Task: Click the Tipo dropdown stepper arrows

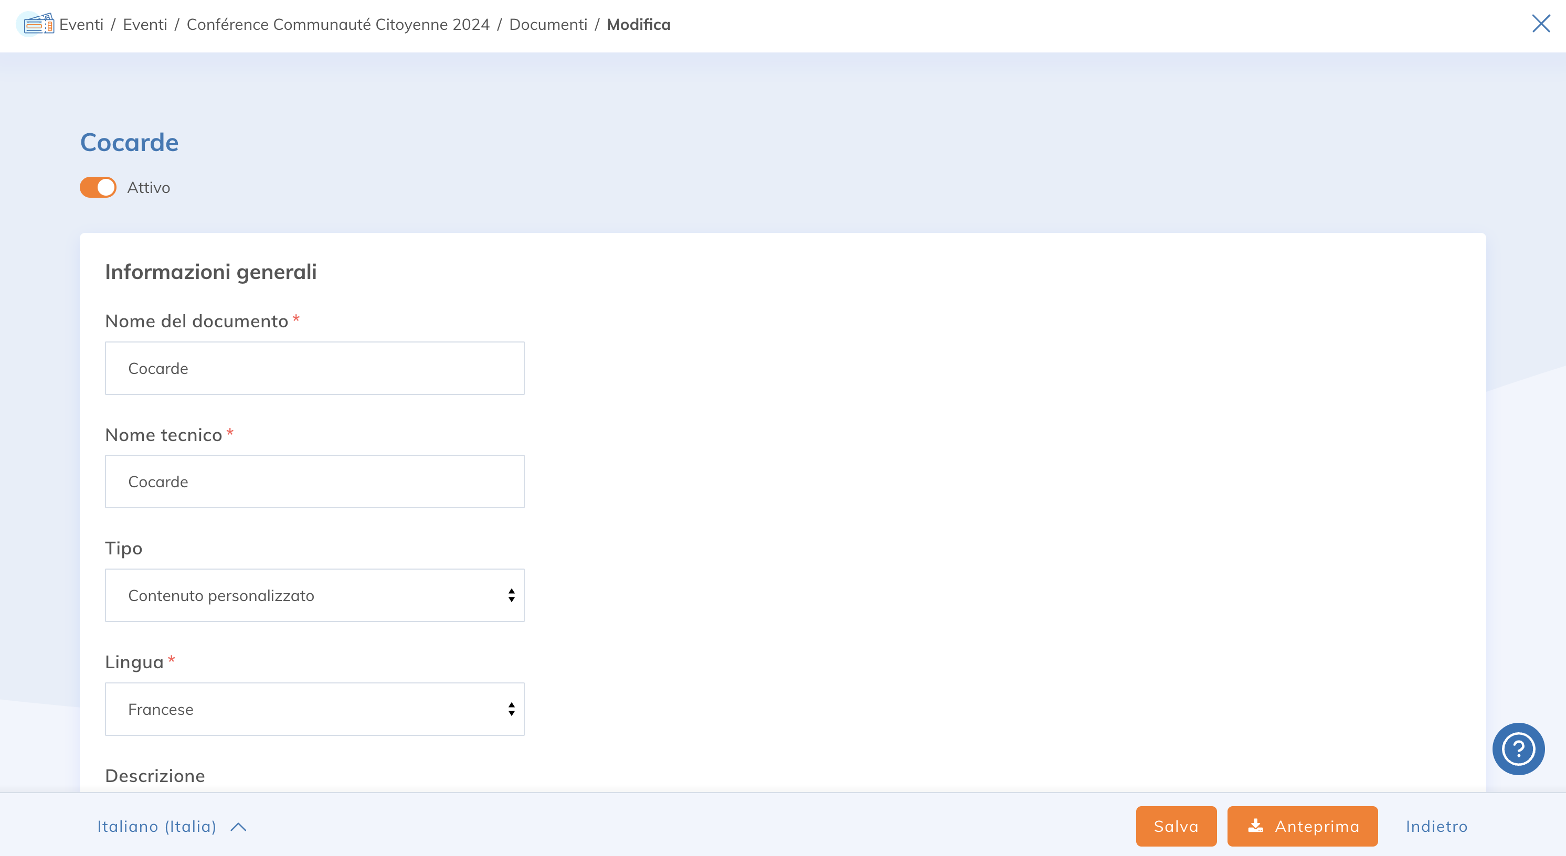Action: (x=511, y=595)
